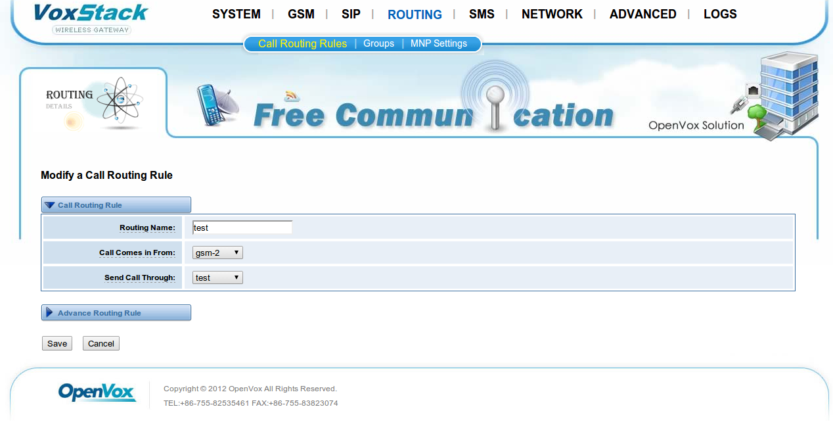Open the SIP menu
The image size is (833, 434).
pos(351,14)
